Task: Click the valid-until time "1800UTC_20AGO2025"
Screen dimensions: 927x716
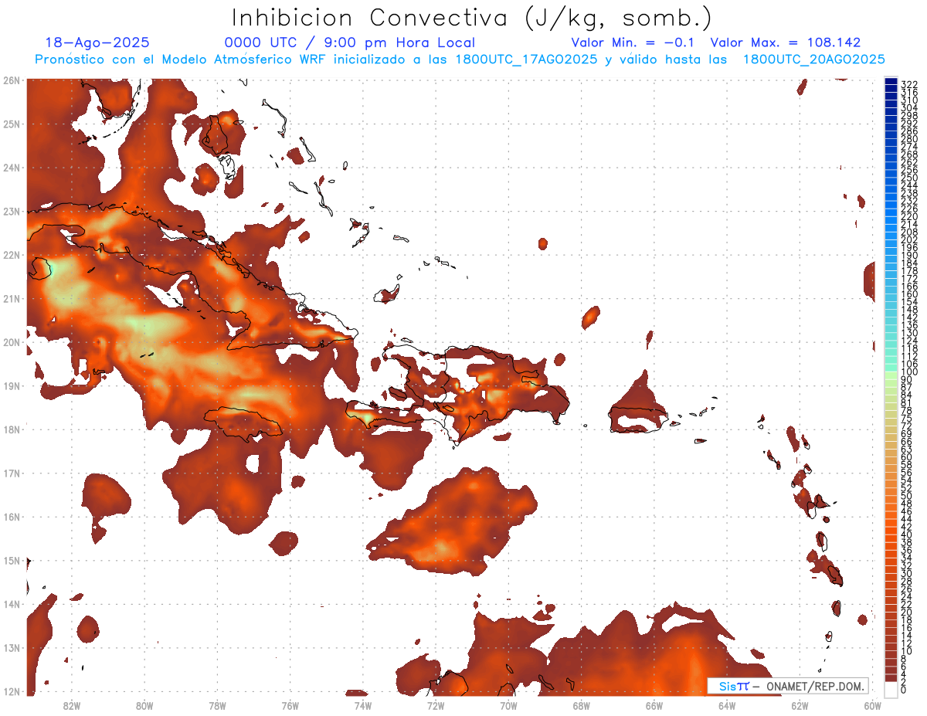Action: click(x=813, y=59)
